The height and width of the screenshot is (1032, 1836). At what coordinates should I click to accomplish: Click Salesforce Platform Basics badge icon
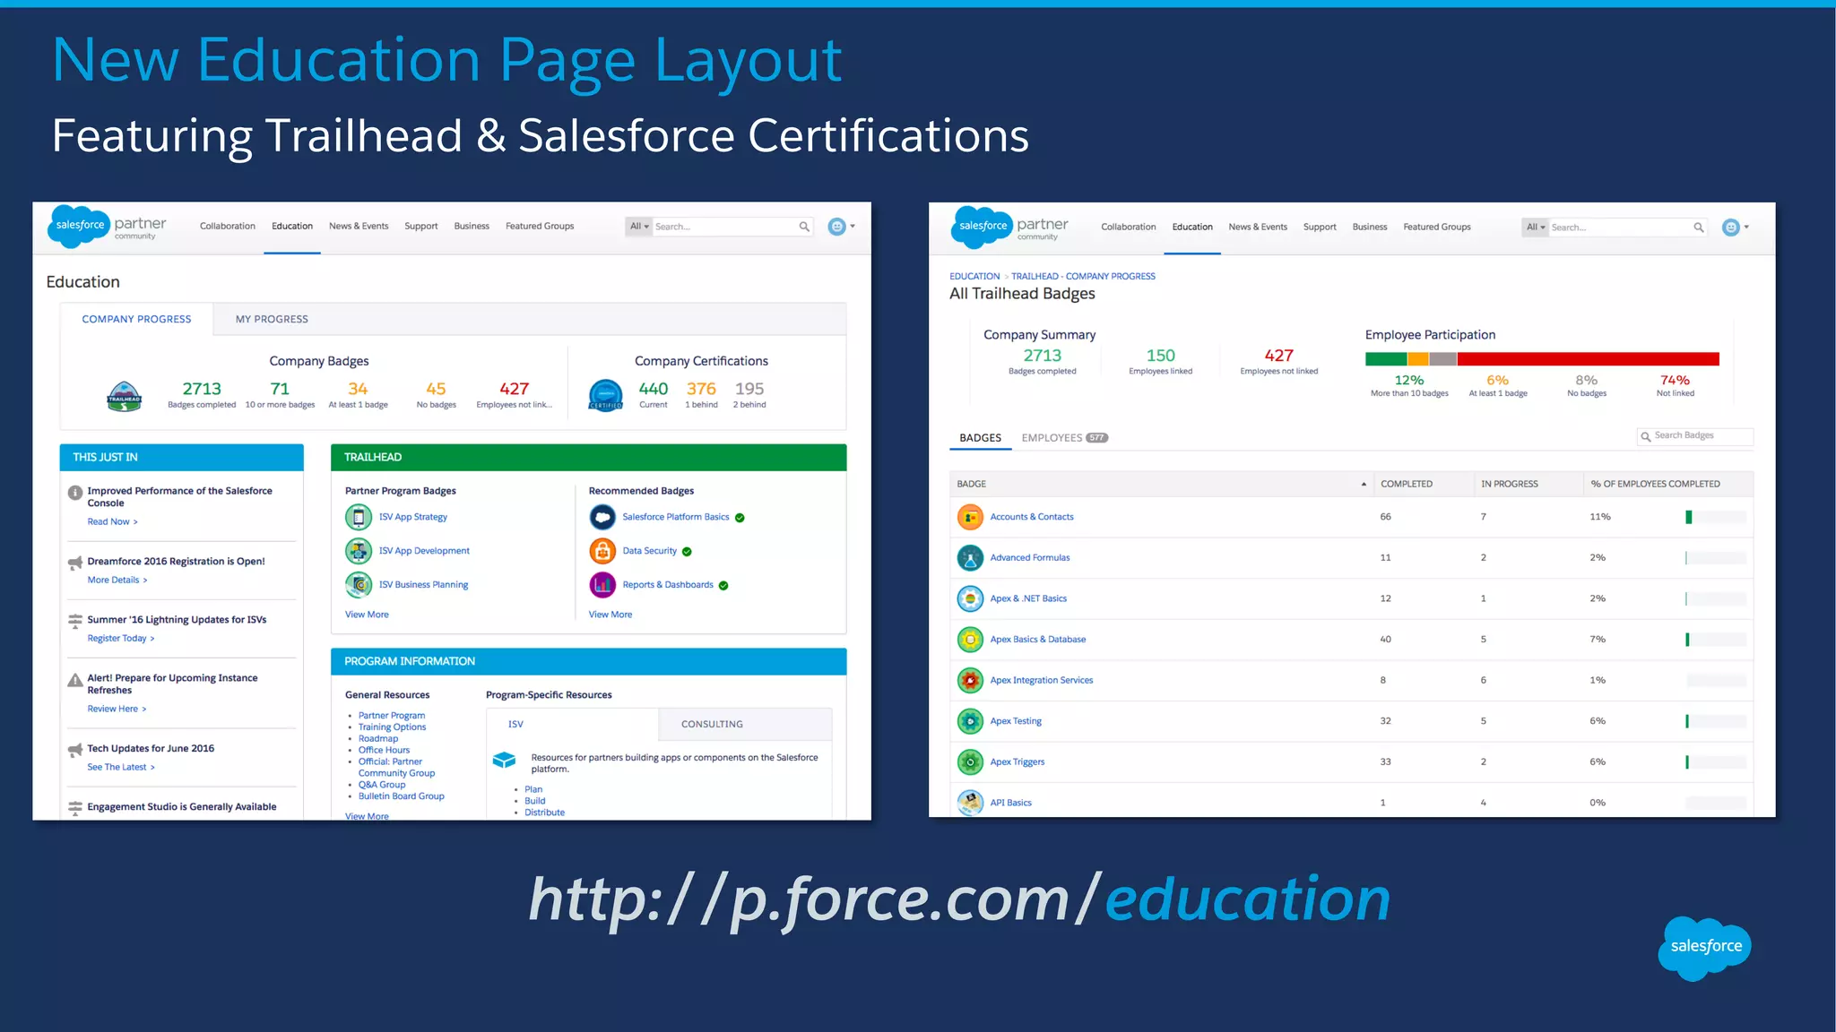click(x=602, y=517)
